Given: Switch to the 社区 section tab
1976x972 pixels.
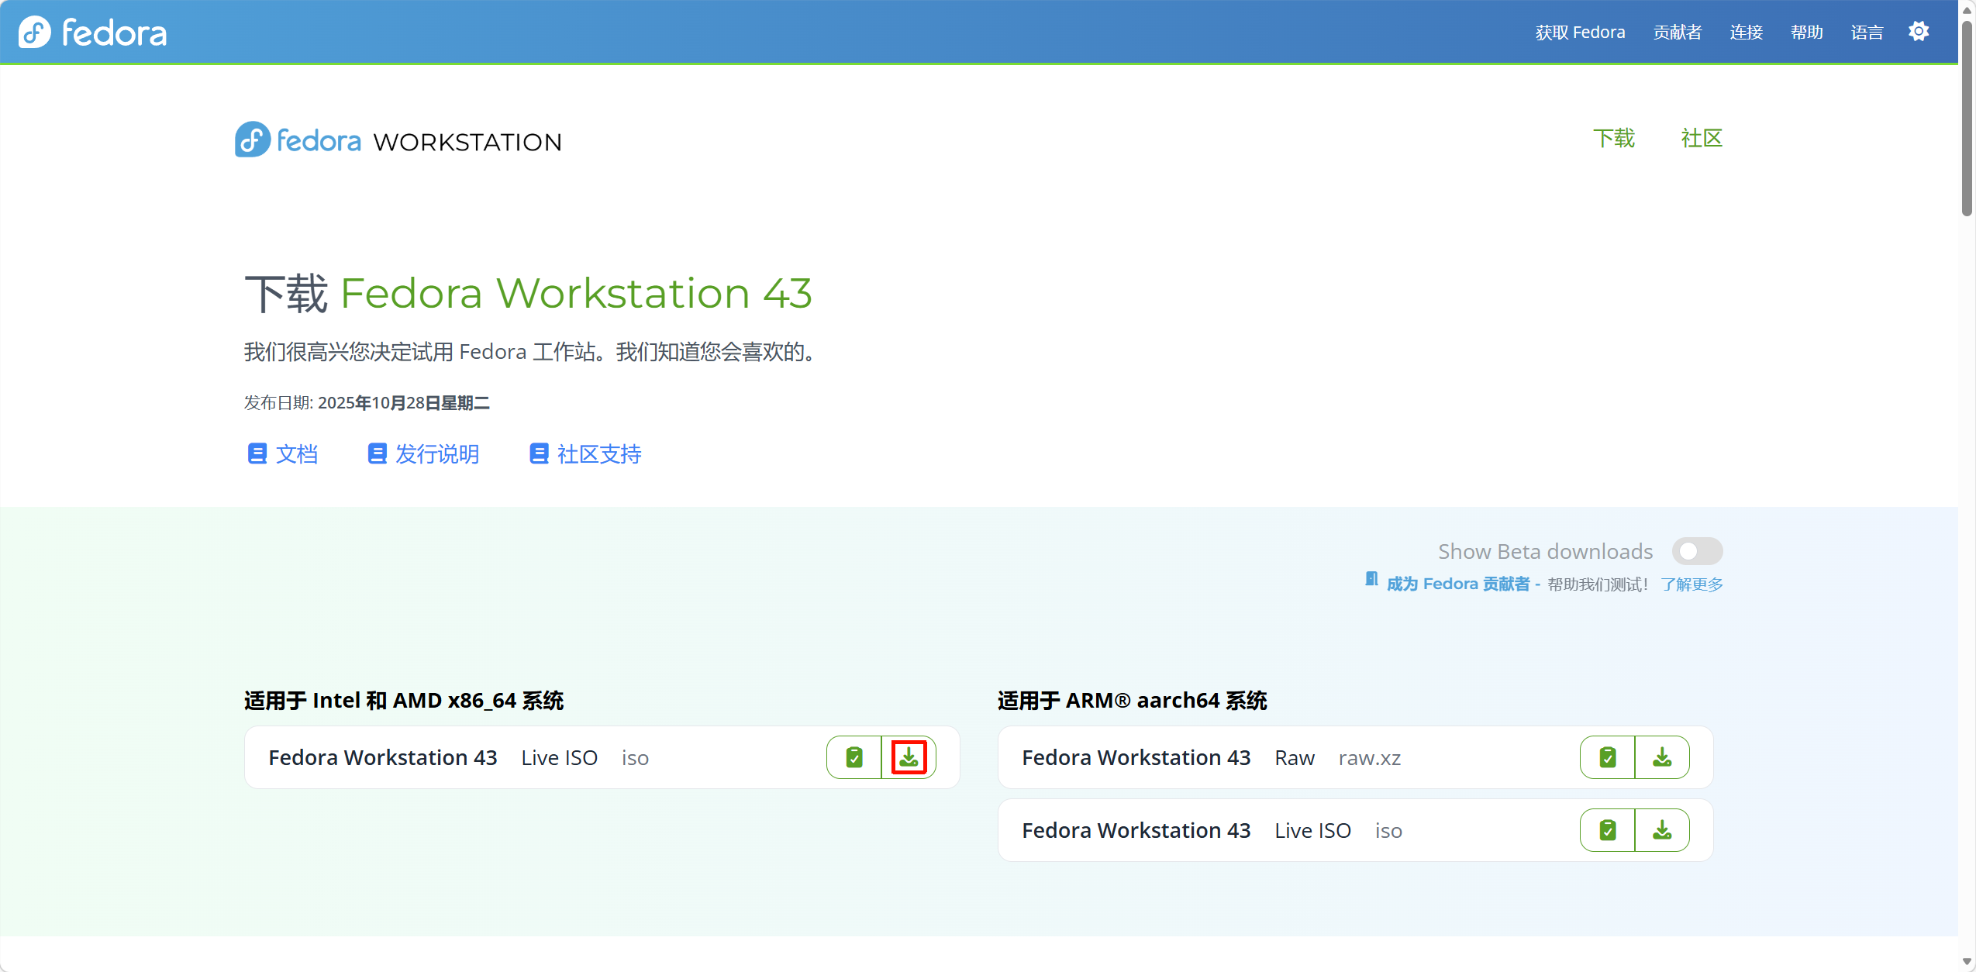Looking at the screenshot, I should point(1702,138).
